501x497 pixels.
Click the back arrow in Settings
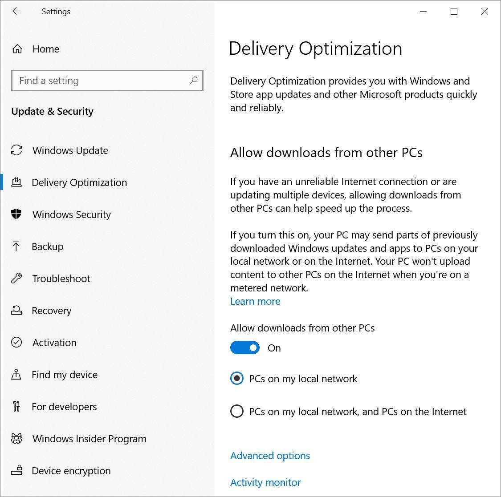pos(16,11)
